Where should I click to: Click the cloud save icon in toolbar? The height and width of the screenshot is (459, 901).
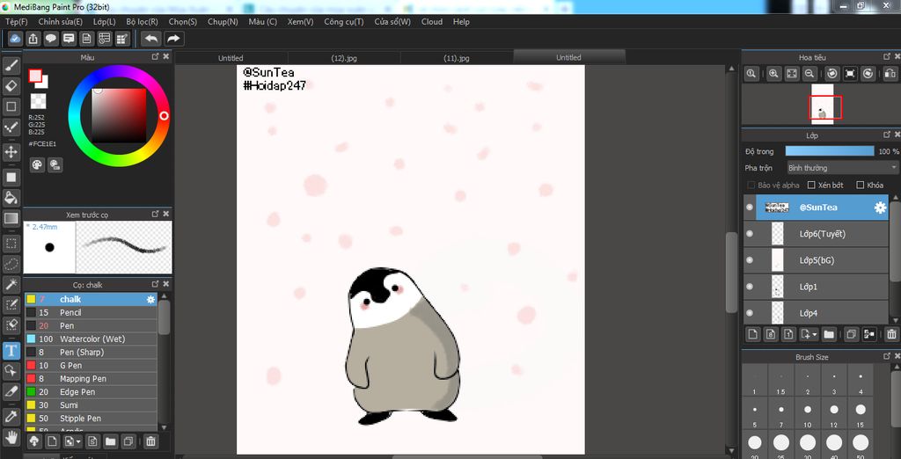(16, 39)
